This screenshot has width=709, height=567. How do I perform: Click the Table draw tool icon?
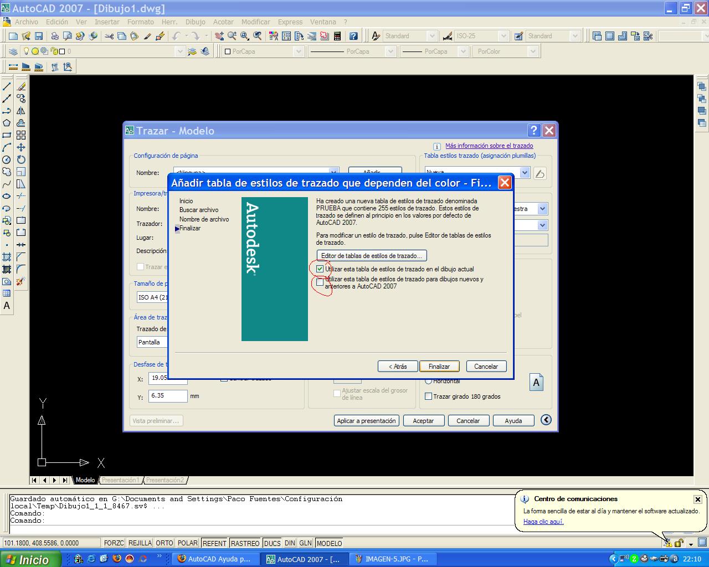(x=7, y=293)
